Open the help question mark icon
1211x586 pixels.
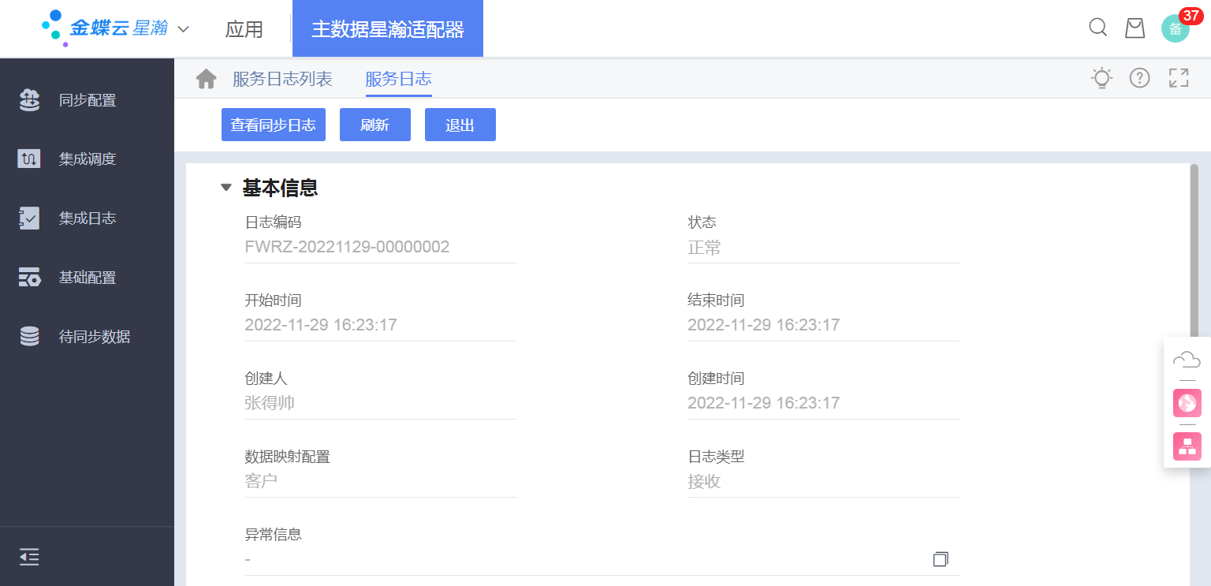tap(1139, 78)
